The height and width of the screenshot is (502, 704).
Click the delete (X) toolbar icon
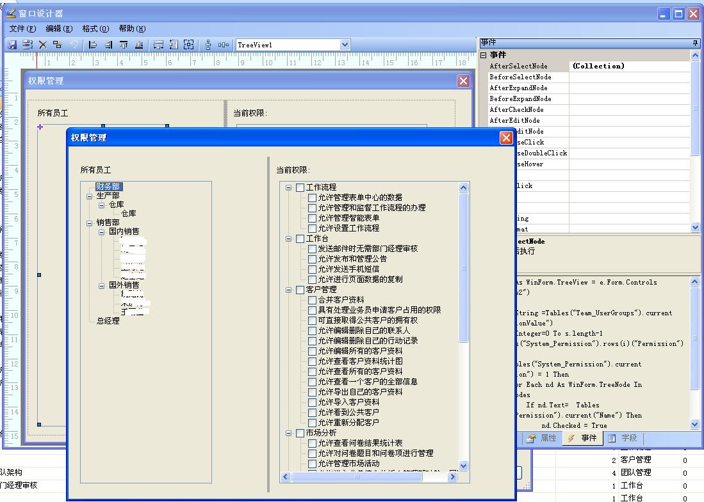(x=43, y=45)
